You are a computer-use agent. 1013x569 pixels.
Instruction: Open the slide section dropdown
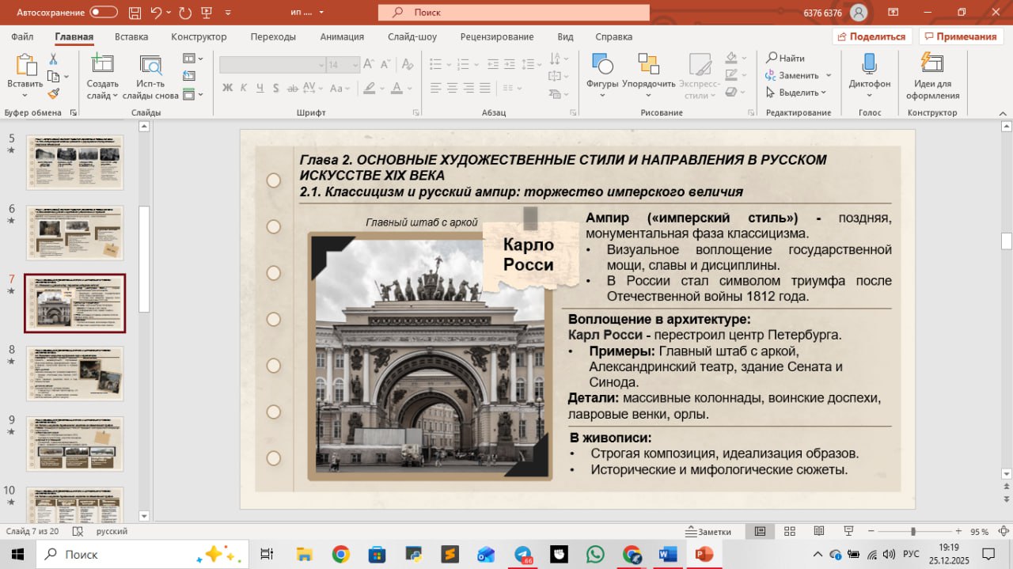(x=192, y=94)
